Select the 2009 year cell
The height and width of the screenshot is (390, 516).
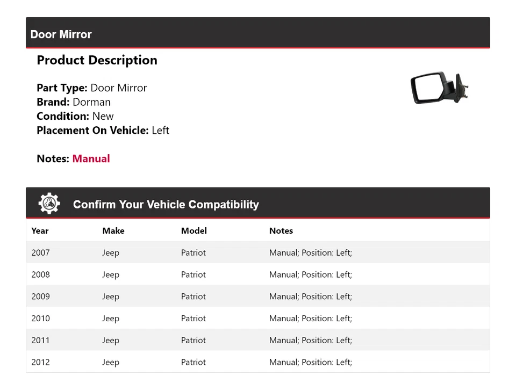[40, 297]
